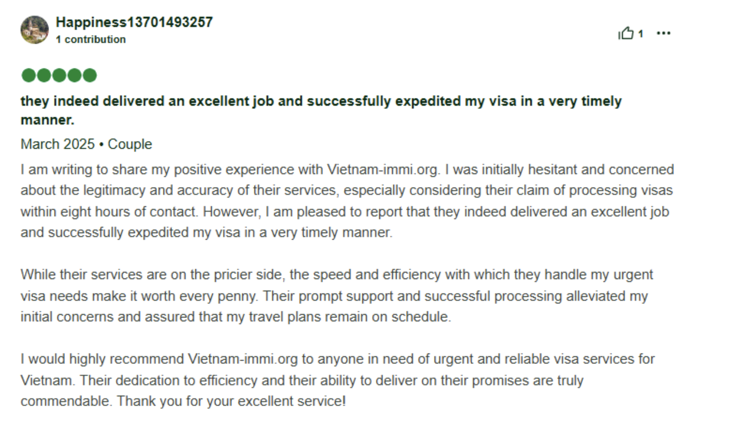Viewport: 729px width, 425px height.
Task: Click the helpful vote count number
Action: 640,34
